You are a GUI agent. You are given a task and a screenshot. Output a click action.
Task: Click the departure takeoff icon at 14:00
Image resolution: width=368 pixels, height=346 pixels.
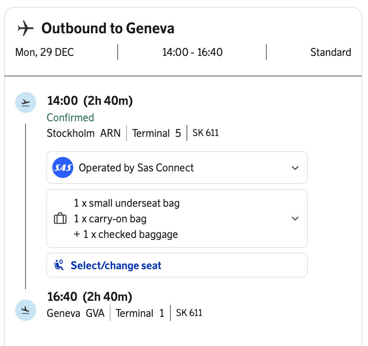[x=26, y=102]
